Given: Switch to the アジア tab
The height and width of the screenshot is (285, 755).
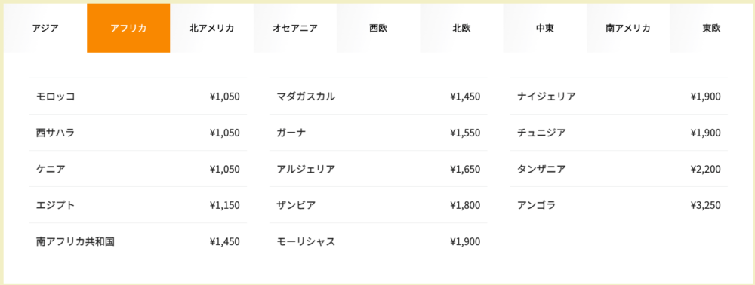Looking at the screenshot, I should click(x=45, y=28).
